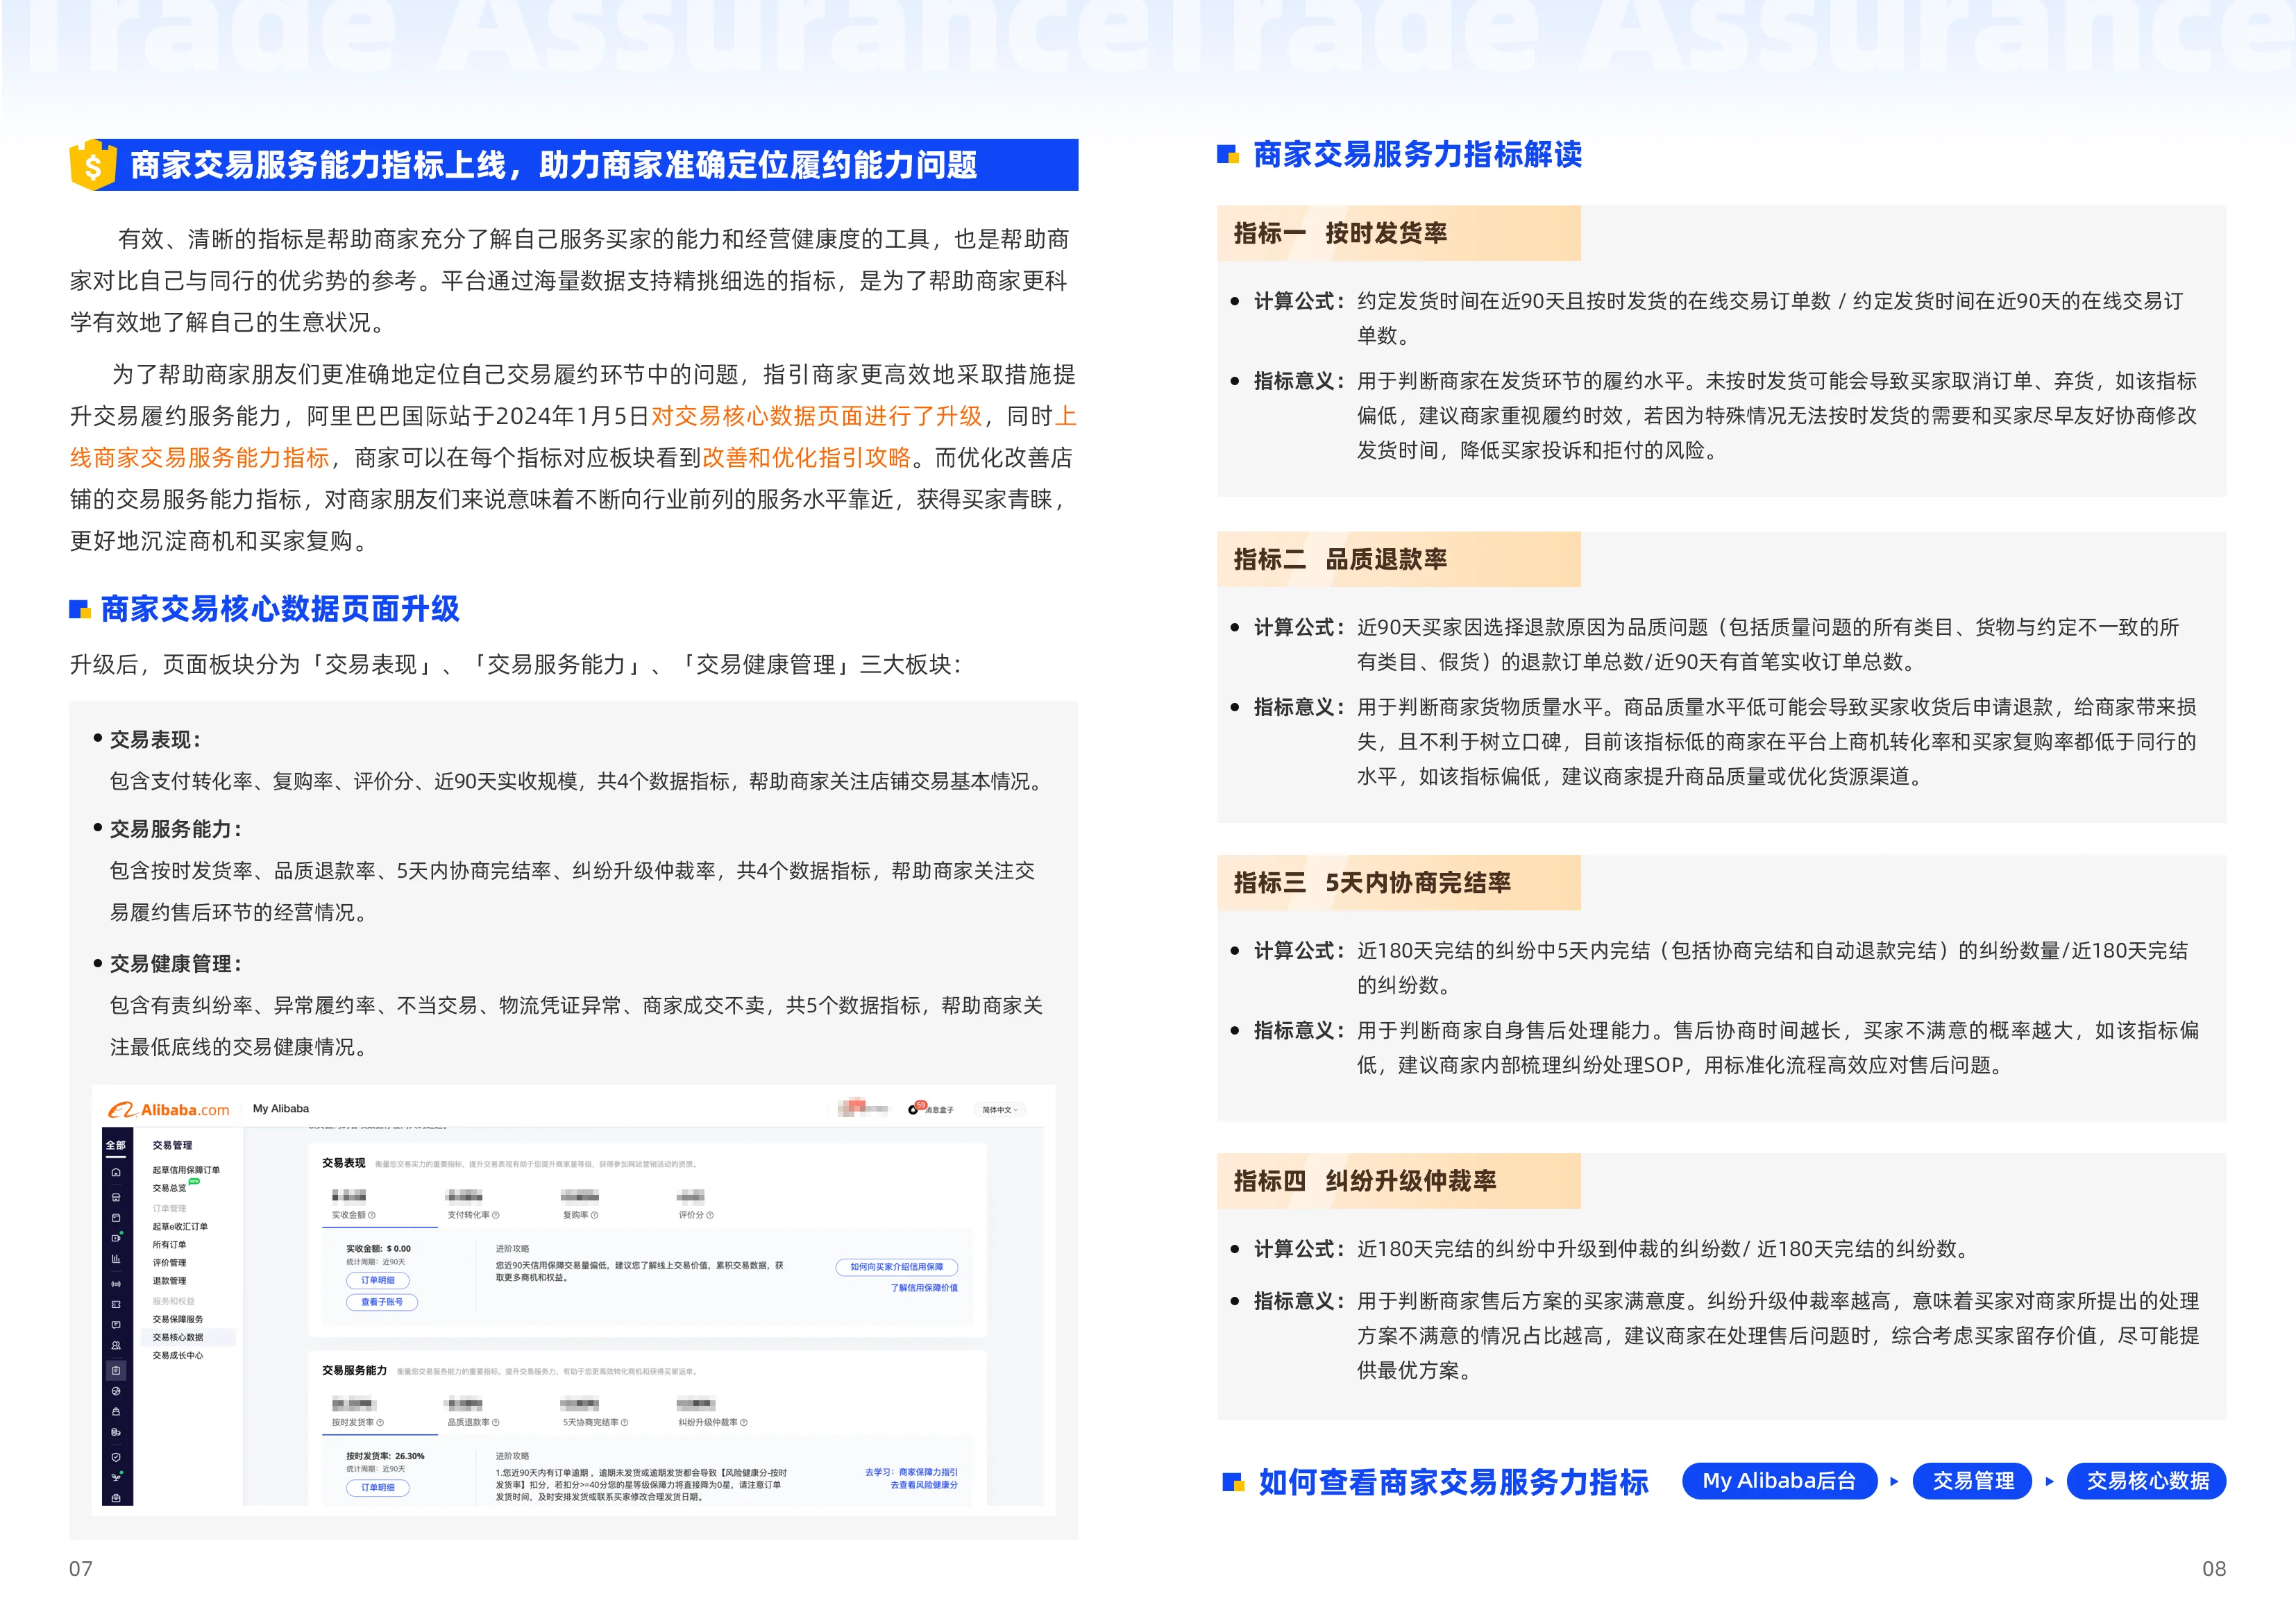Open the toolbox icon at the sidebar bottom

tap(116, 1498)
